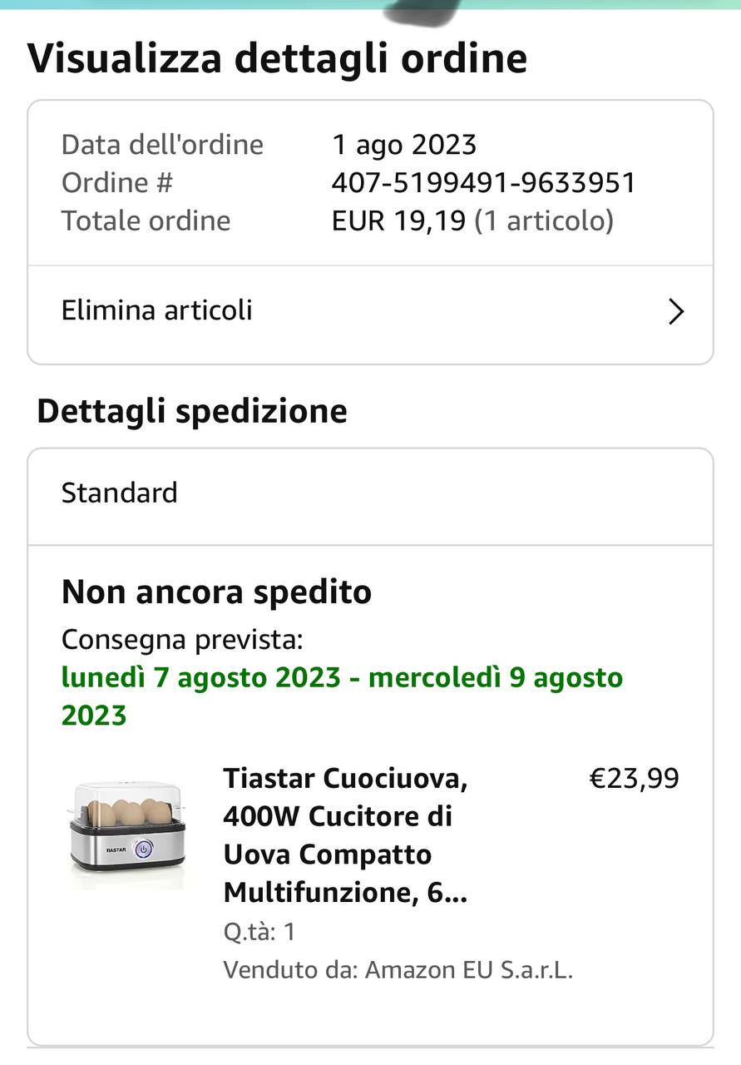Image resolution: width=741 pixels, height=1065 pixels.
Task: Click the Dettagli spedizione section heading
Action: pyautogui.click(x=192, y=411)
